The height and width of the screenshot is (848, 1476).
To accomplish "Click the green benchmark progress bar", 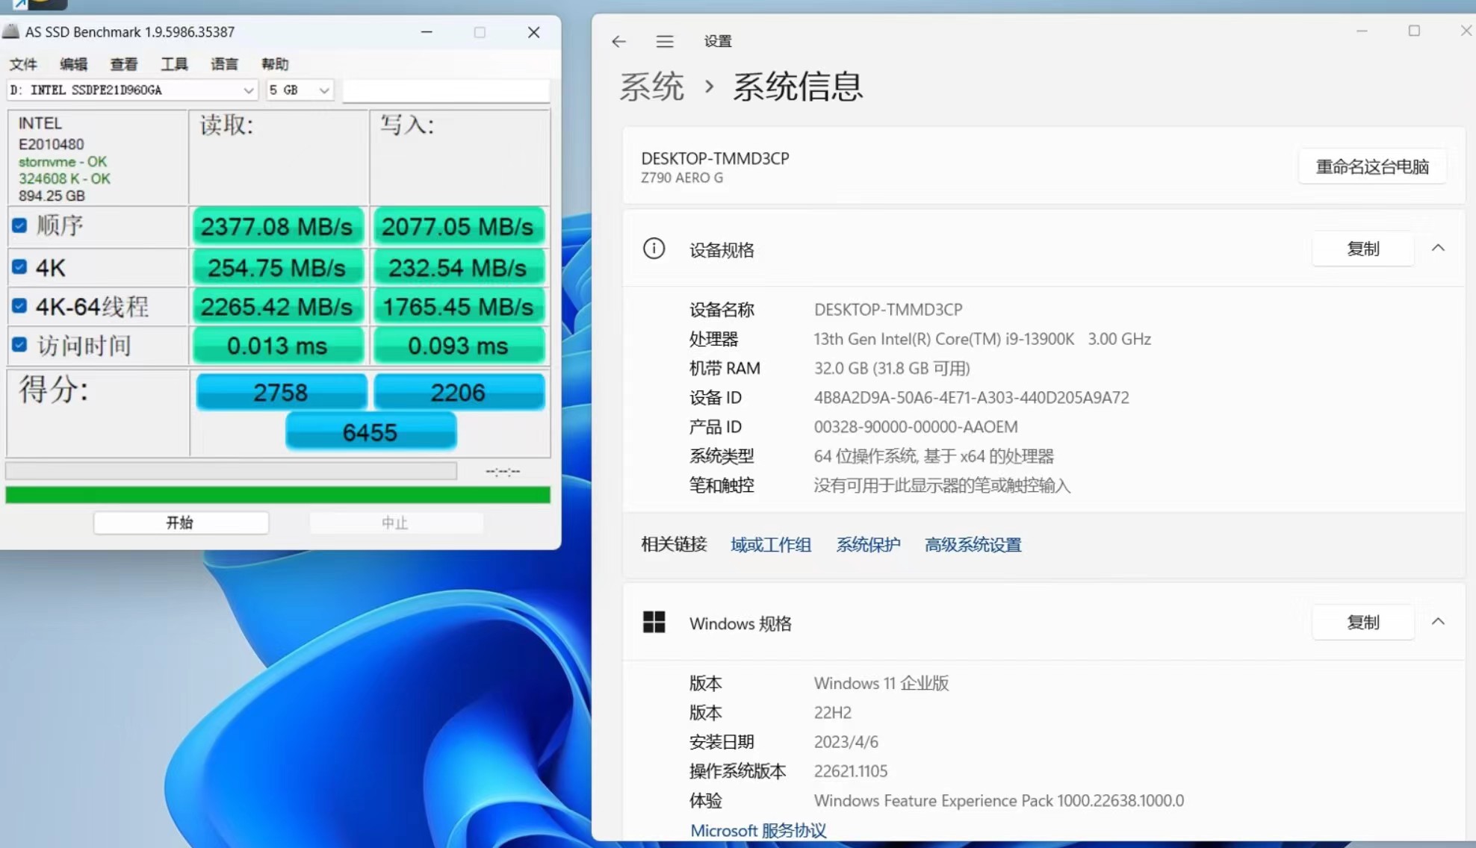I will [x=278, y=495].
